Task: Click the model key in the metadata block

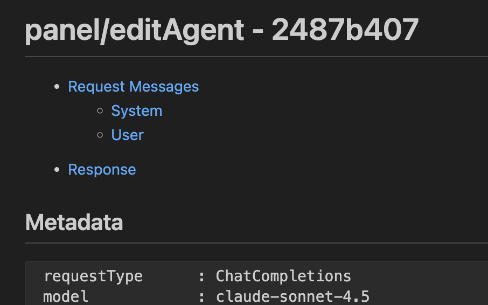Action: pos(66,296)
